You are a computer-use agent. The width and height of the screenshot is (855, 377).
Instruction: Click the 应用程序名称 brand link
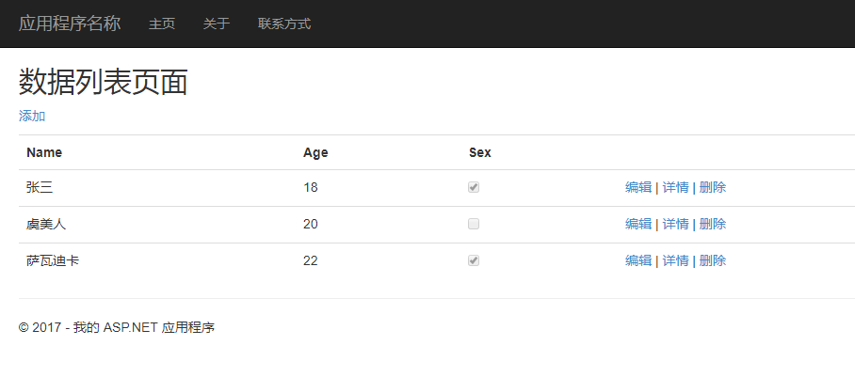[70, 24]
